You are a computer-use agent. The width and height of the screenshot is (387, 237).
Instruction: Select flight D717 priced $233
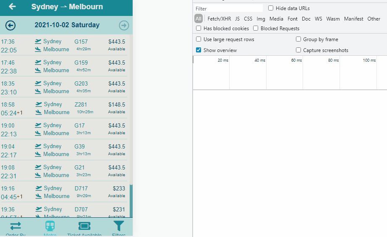click(x=65, y=192)
